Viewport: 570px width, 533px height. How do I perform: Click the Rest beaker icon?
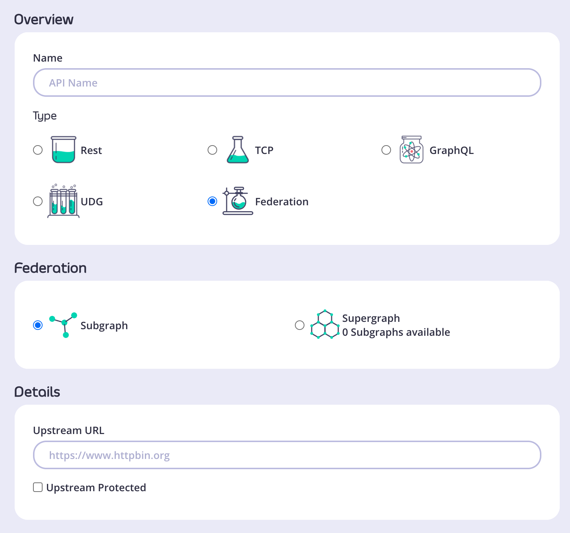pyautogui.click(x=63, y=150)
